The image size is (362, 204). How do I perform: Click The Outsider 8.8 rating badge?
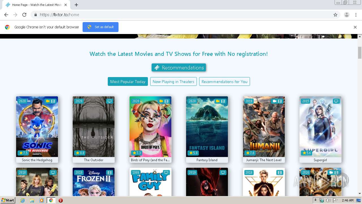[x=80, y=153]
